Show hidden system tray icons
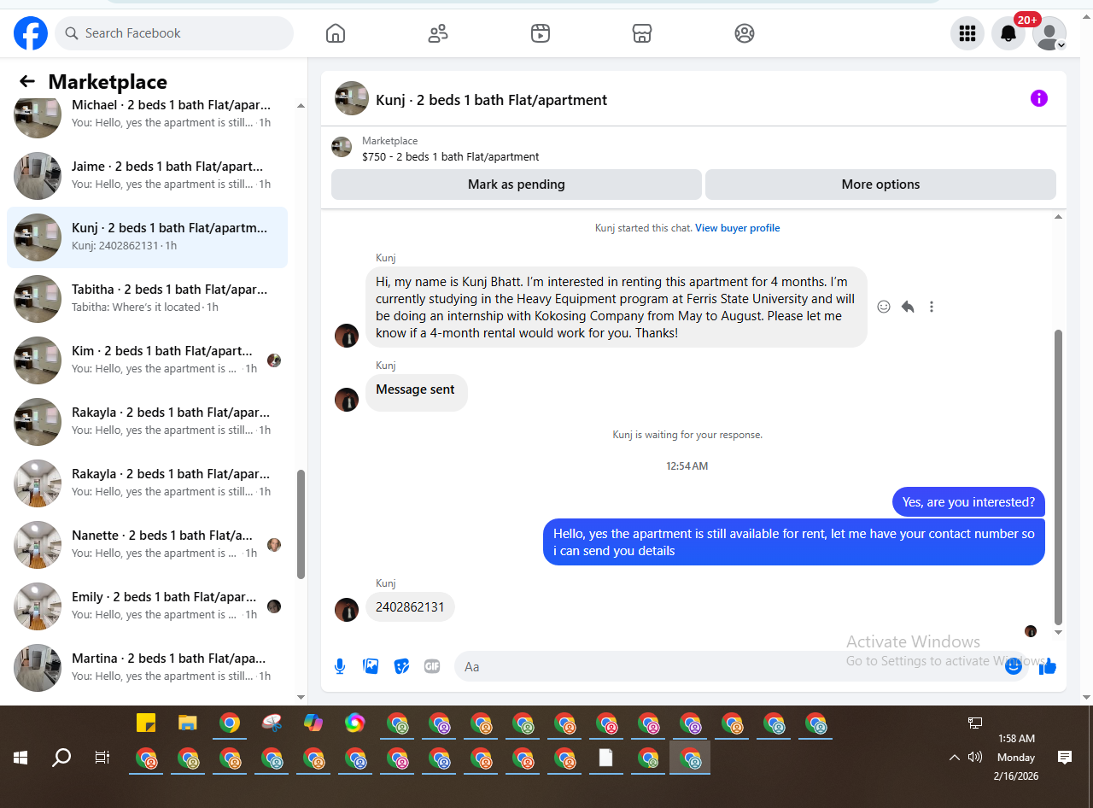 click(955, 758)
